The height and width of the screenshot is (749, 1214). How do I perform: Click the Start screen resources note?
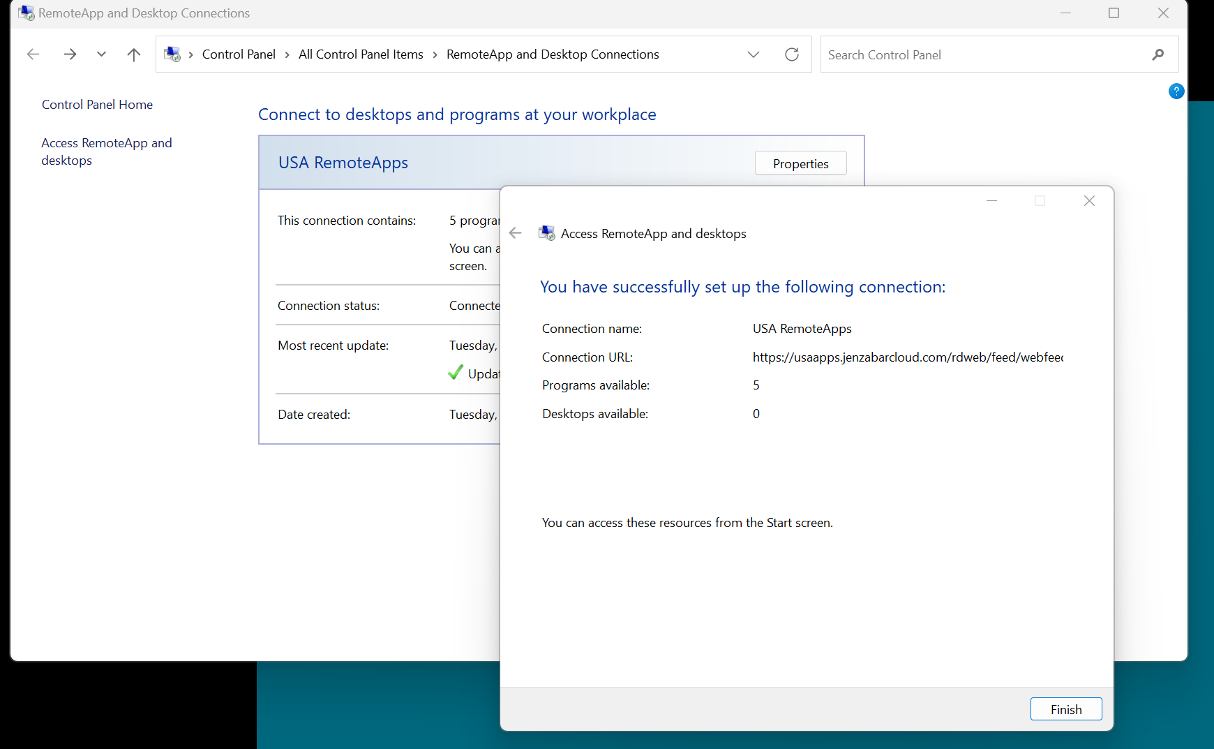tap(687, 523)
